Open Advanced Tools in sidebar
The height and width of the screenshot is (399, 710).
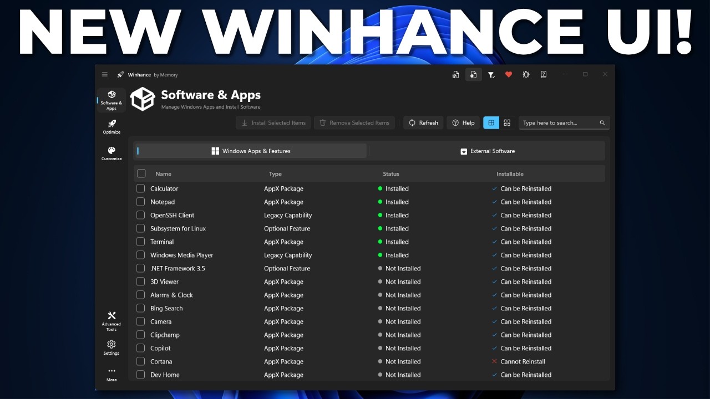click(x=111, y=321)
